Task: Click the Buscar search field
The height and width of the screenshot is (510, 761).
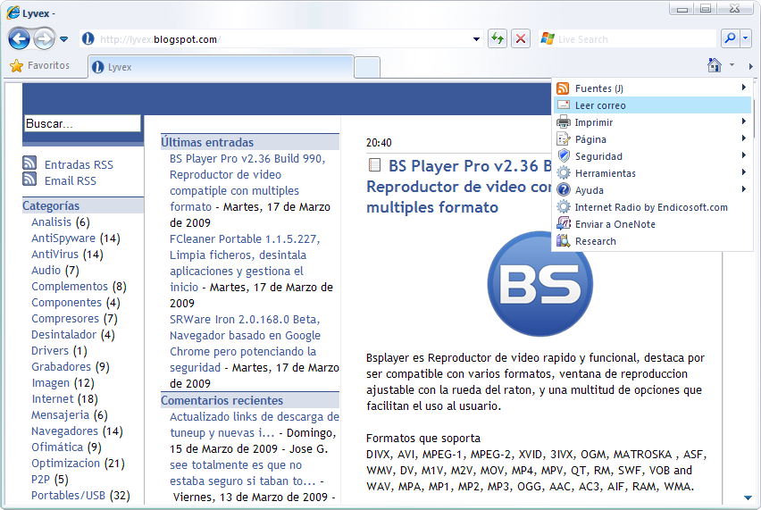Action: tap(81, 124)
